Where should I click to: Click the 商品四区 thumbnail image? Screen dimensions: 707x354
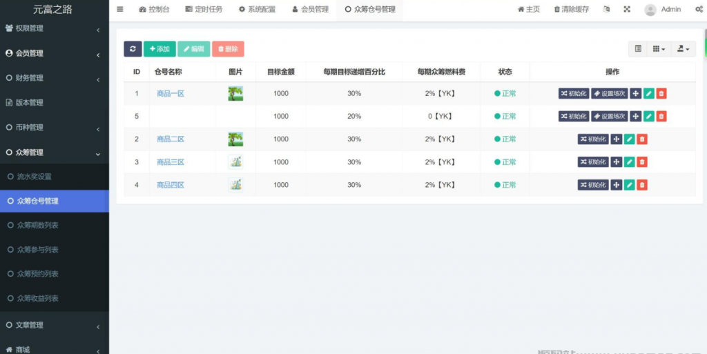(235, 185)
